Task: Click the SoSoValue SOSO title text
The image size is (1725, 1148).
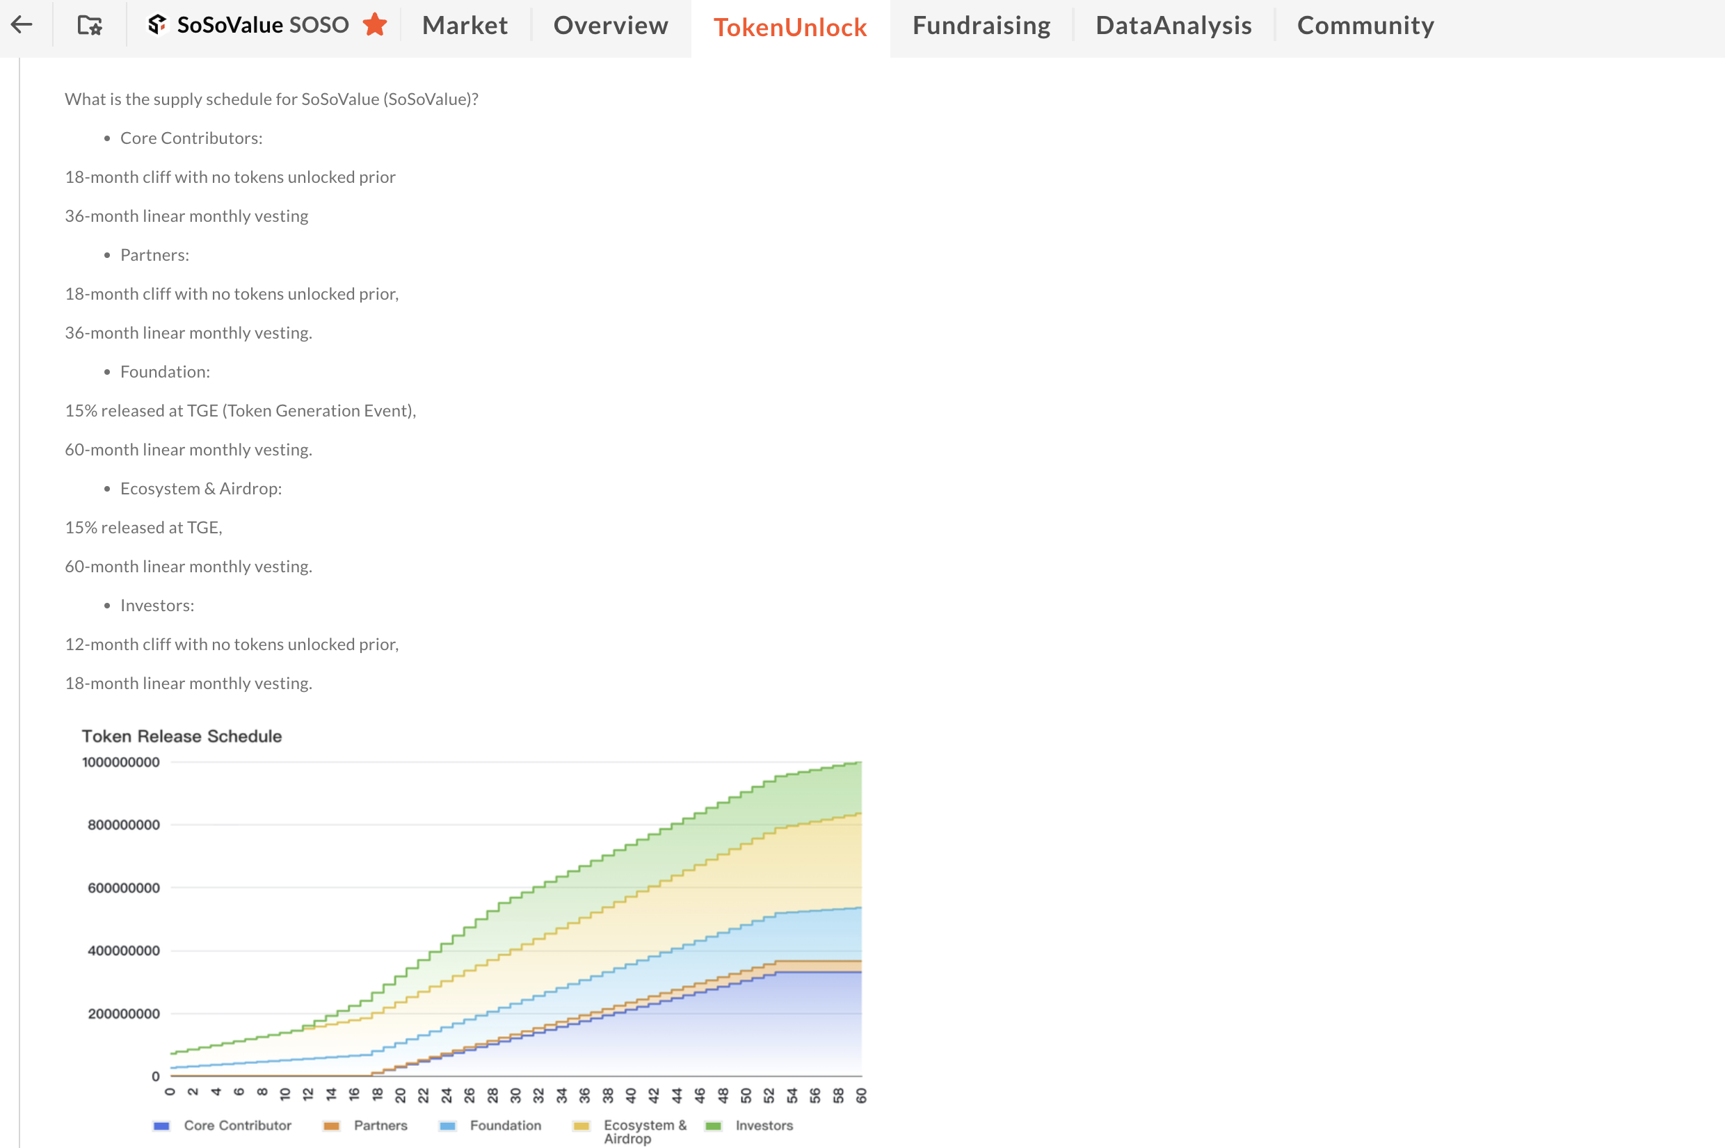Action: [x=262, y=24]
